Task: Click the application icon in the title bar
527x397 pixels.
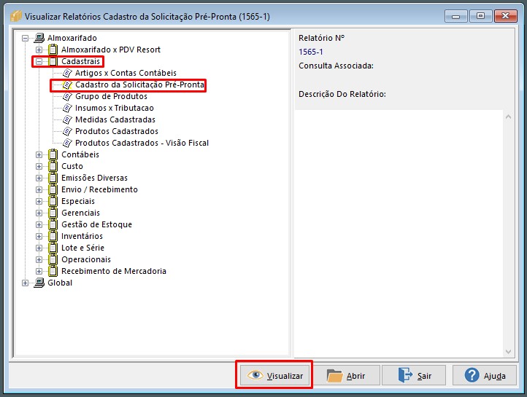Action: [16, 16]
